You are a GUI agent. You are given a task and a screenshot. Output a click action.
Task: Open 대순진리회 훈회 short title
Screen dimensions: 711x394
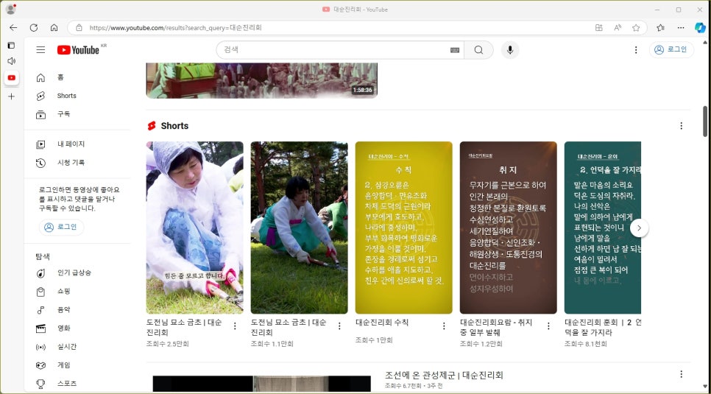coord(603,327)
